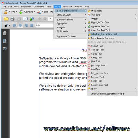The image size is (138, 138).
Task: Click the Record Audio Comment icon
Action: pyautogui.click(x=89, y=38)
